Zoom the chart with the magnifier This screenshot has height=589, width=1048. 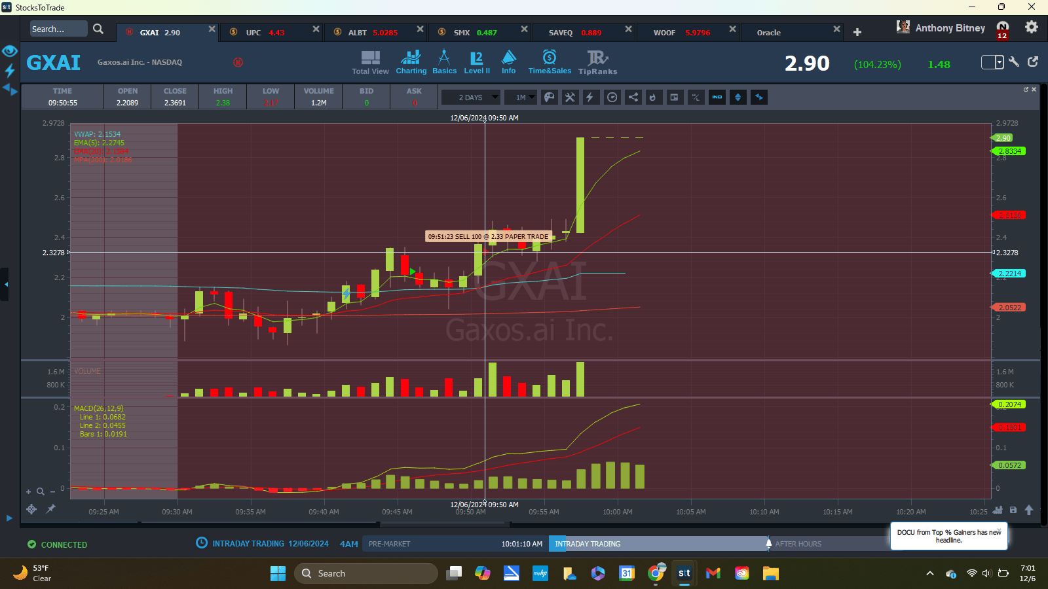point(41,491)
